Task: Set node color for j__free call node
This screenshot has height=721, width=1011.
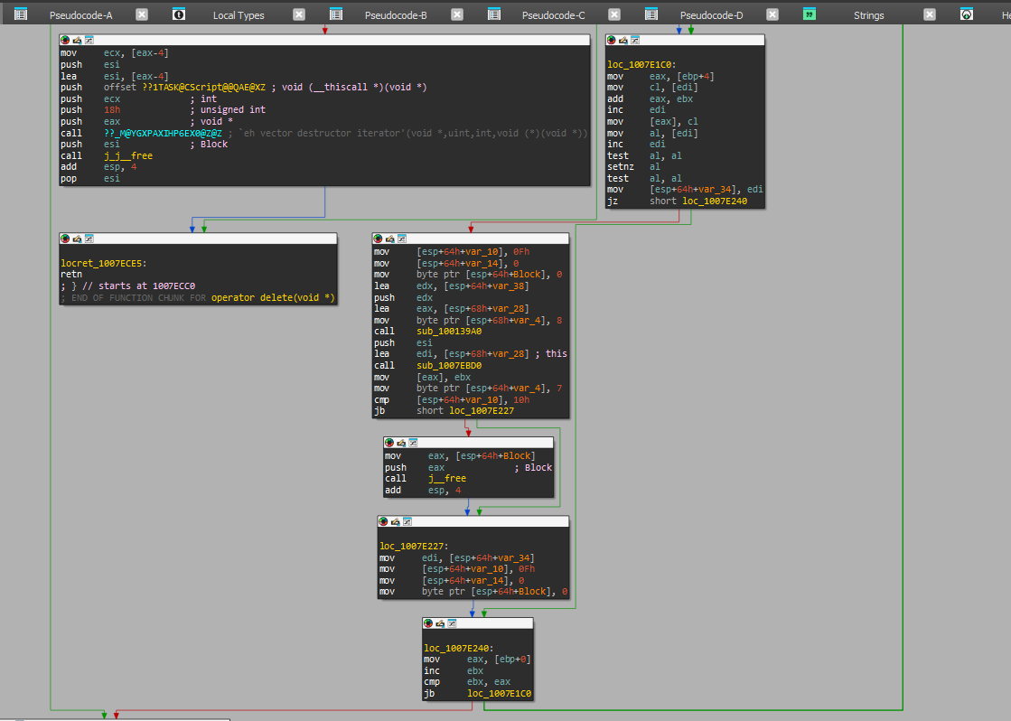Action: pos(389,443)
